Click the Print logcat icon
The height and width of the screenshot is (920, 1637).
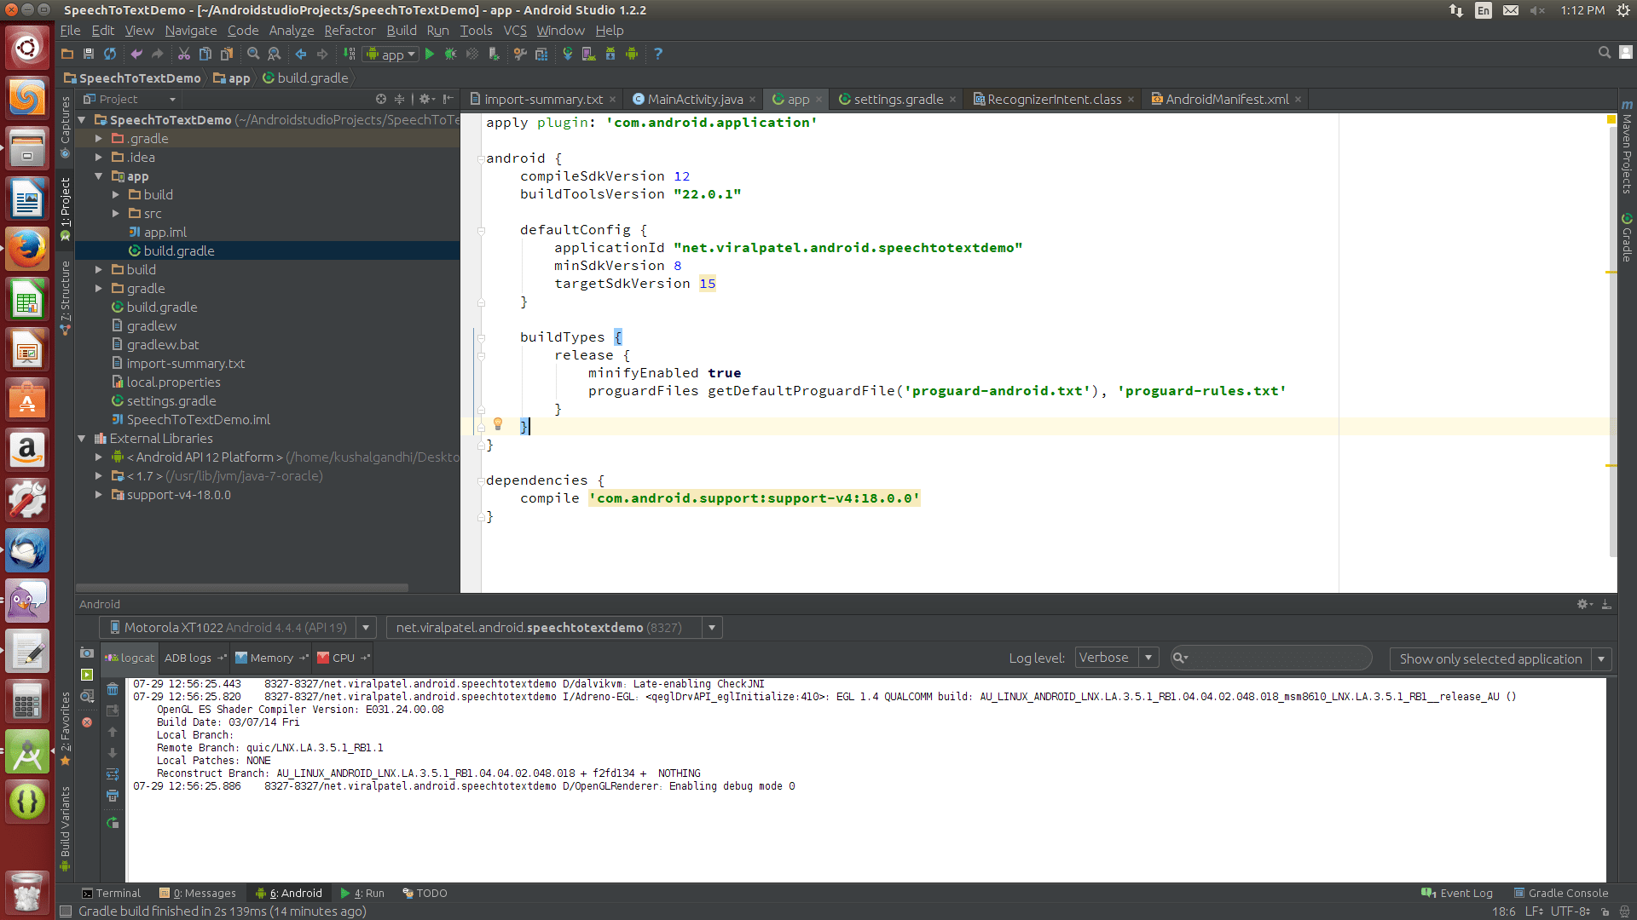[x=113, y=796]
